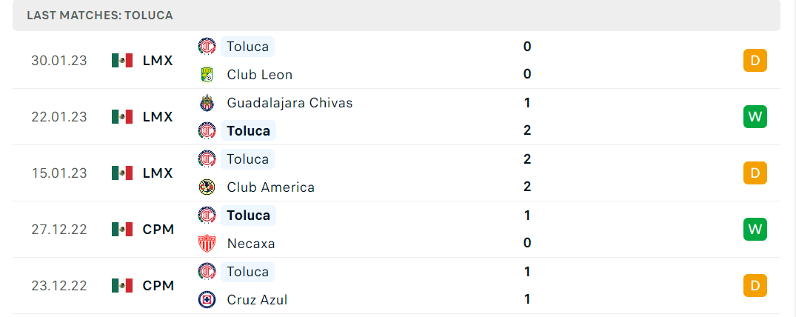Open the Guadalajara Chivas team link
The height and width of the screenshot is (317, 796).
point(290,103)
